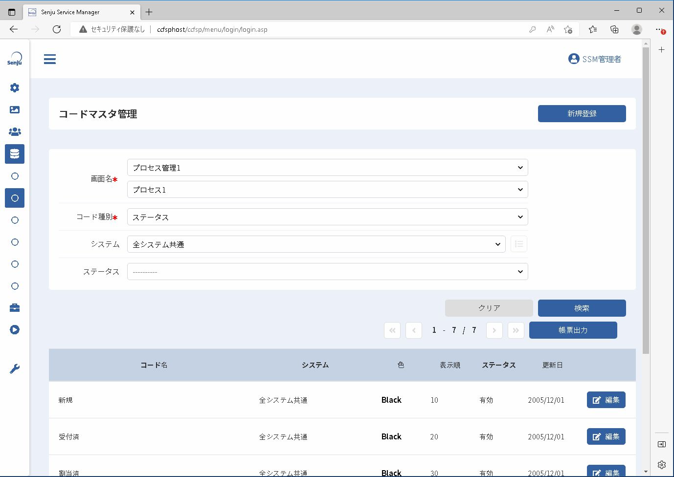Click the database sidebar icon

point(15,154)
